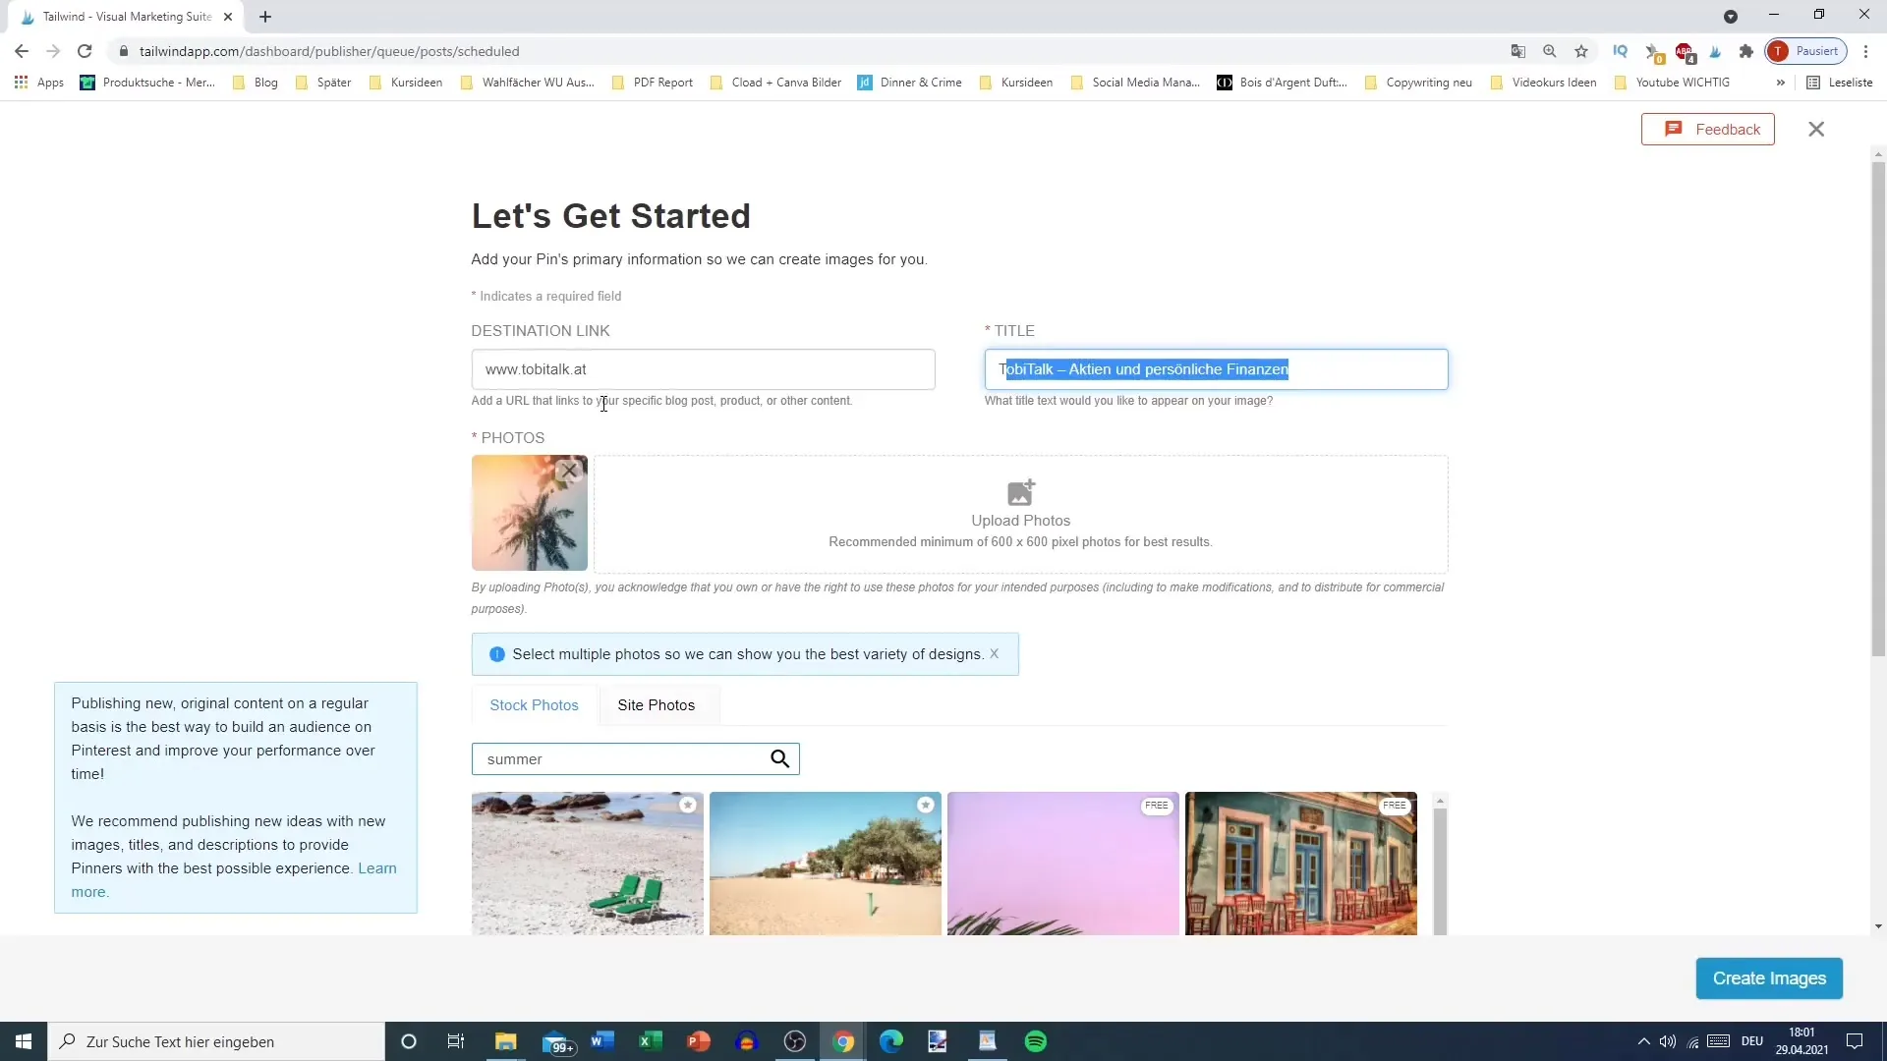Open the PDF Report bookmark folder

[653, 83]
